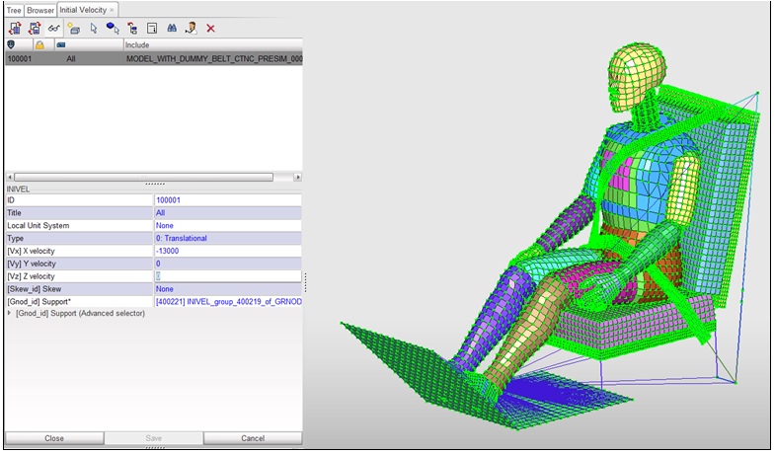Screen dimensions: 775x454
Task: Open the Local Unit System None field
Action: (228, 225)
